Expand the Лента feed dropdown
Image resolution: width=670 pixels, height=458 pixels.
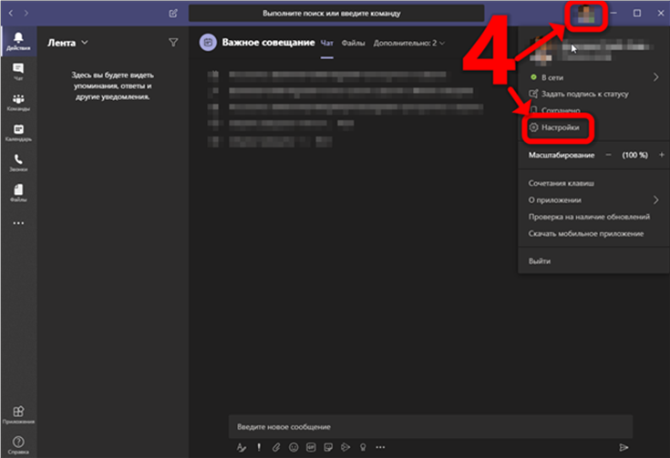click(85, 42)
